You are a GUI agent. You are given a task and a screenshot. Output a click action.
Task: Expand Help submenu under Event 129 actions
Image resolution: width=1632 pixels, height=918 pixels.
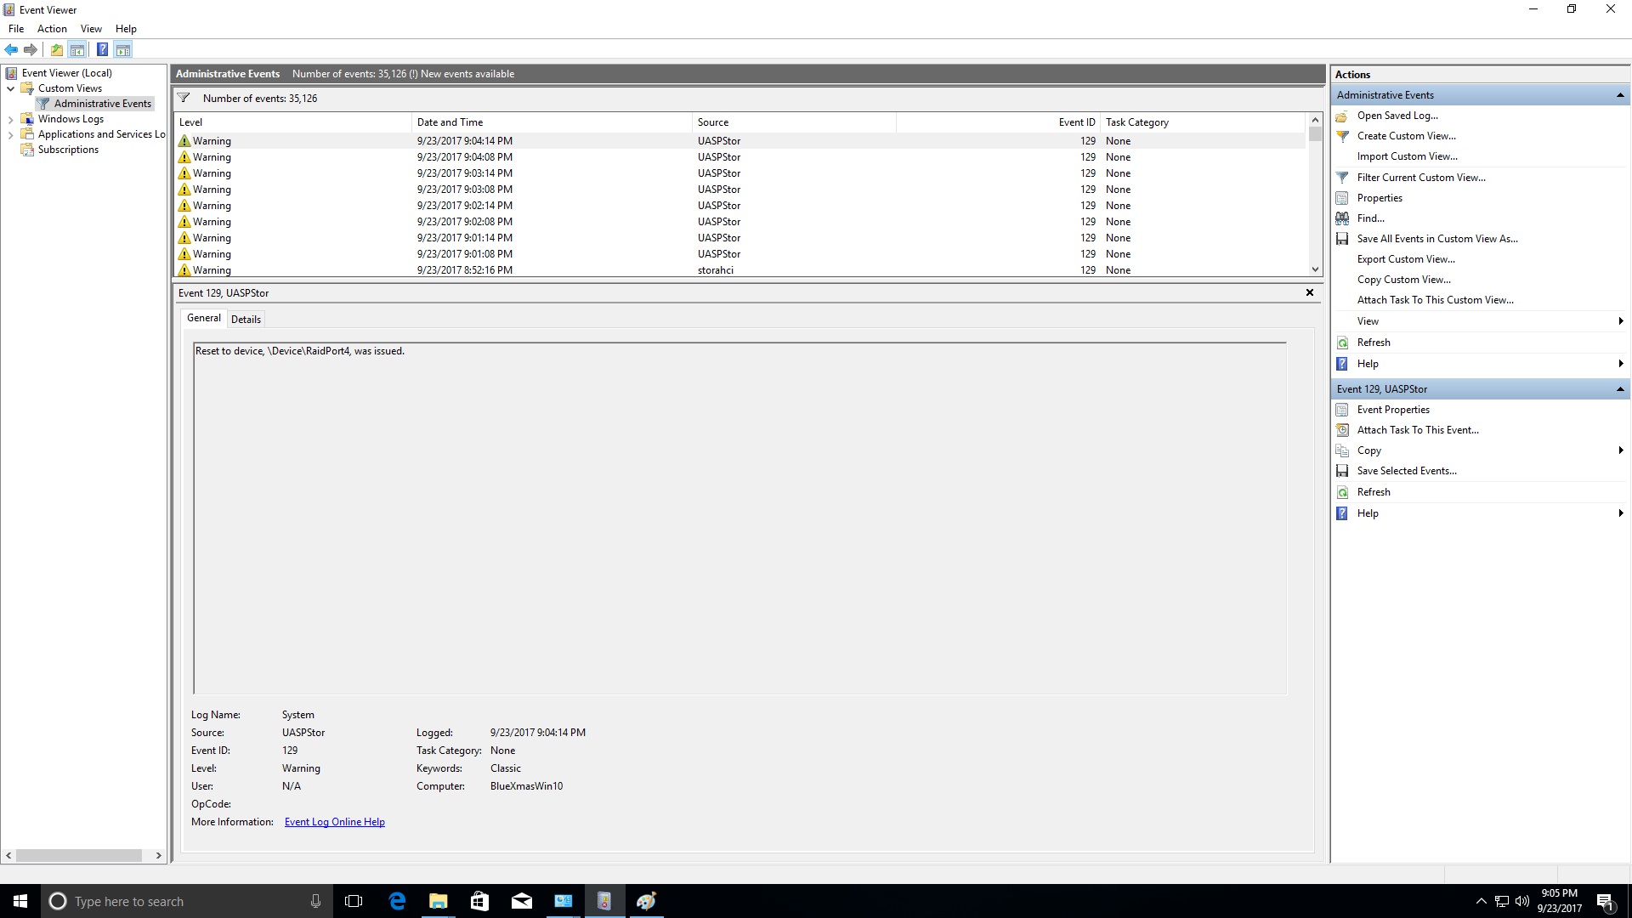pyautogui.click(x=1621, y=513)
